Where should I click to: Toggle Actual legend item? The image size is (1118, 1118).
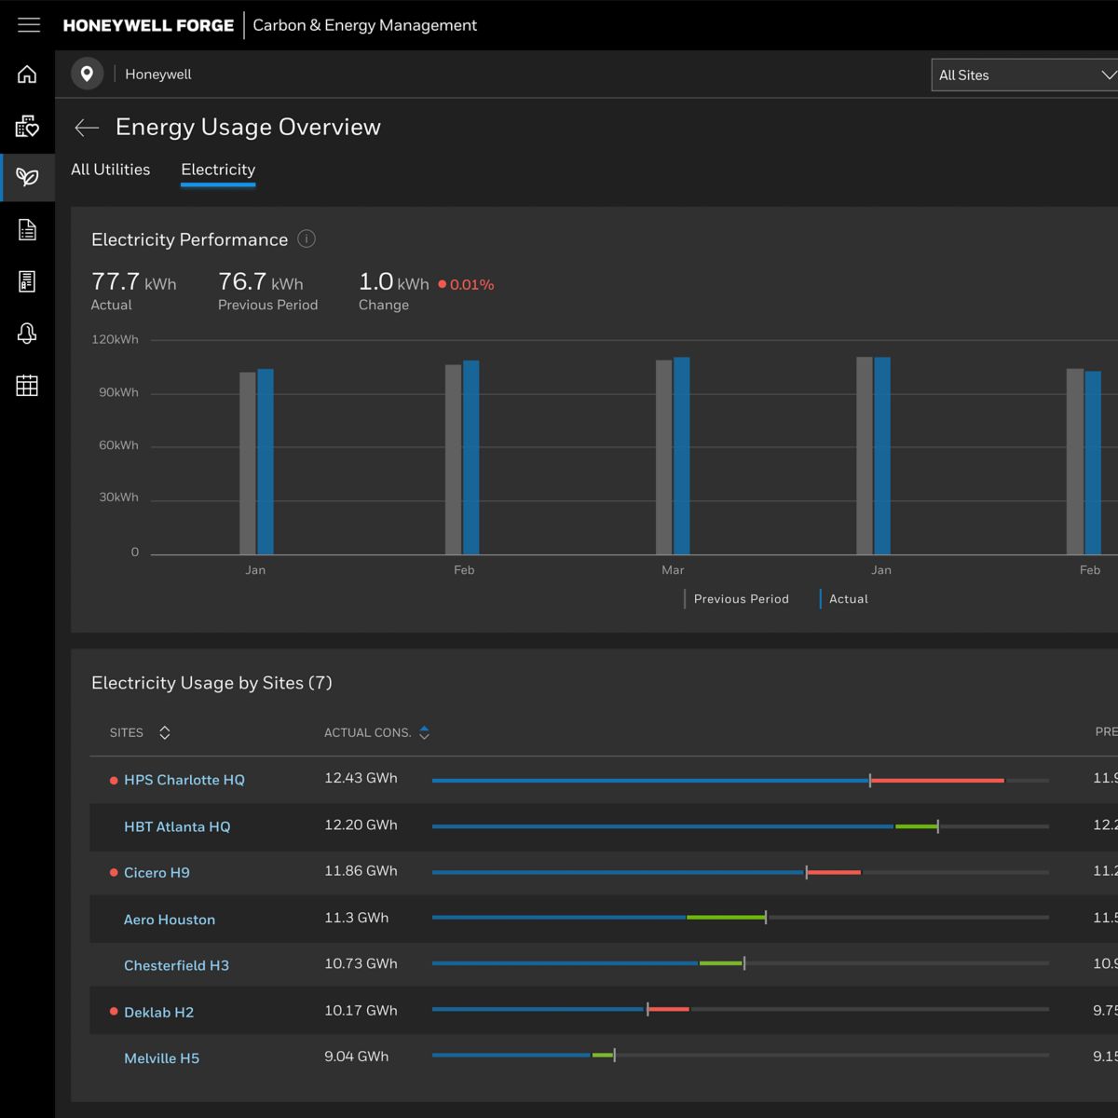click(843, 599)
